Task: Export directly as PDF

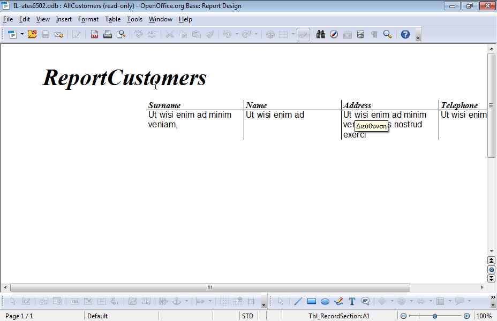Action: [94, 34]
